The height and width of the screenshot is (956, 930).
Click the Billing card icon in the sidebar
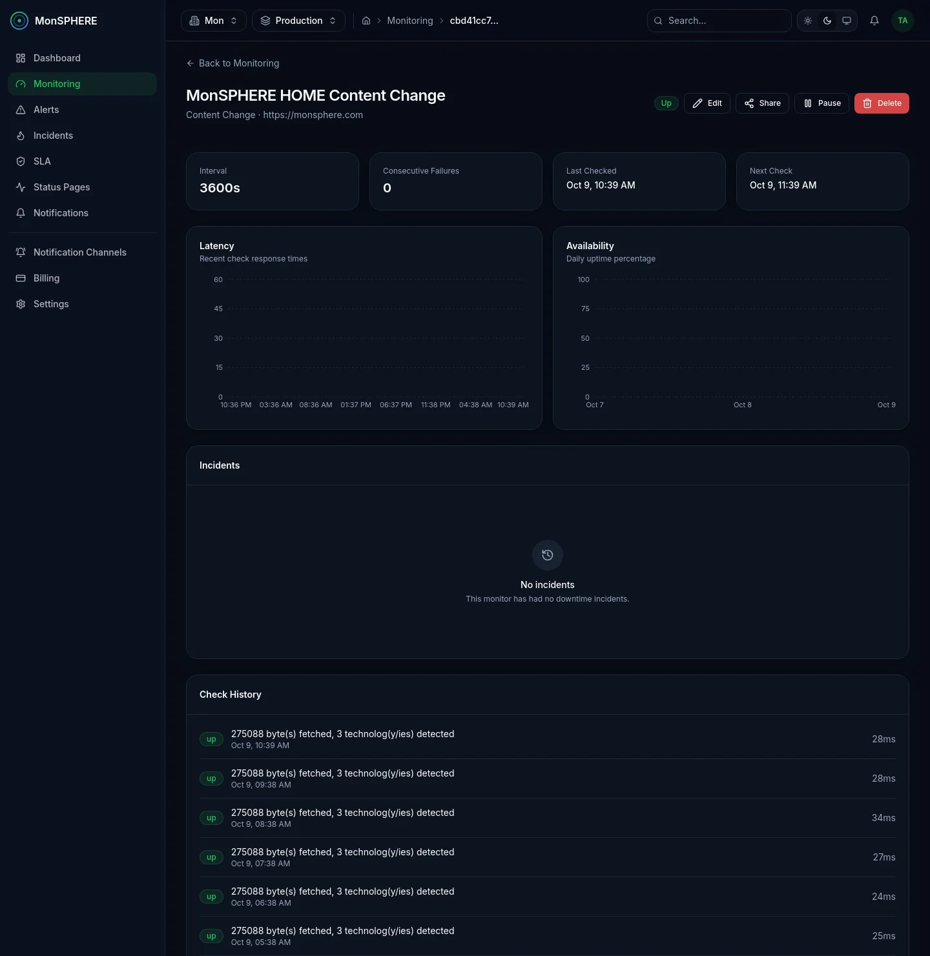21,278
